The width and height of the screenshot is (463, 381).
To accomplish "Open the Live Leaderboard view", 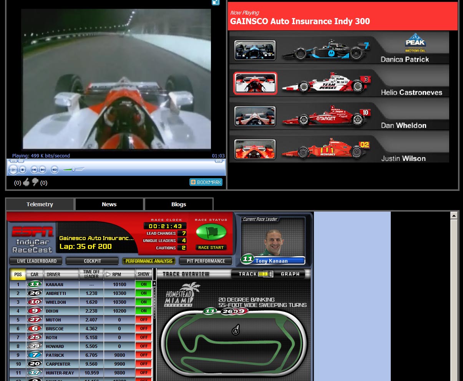I will 37,261.
